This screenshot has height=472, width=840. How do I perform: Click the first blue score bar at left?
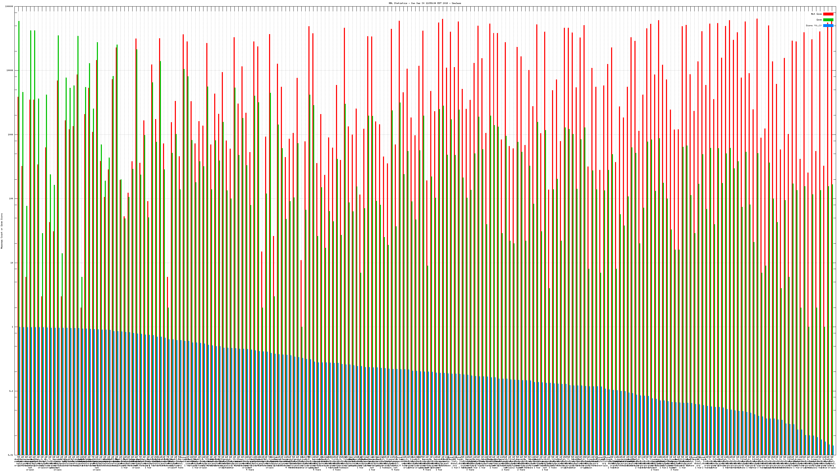(x=20, y=391)
